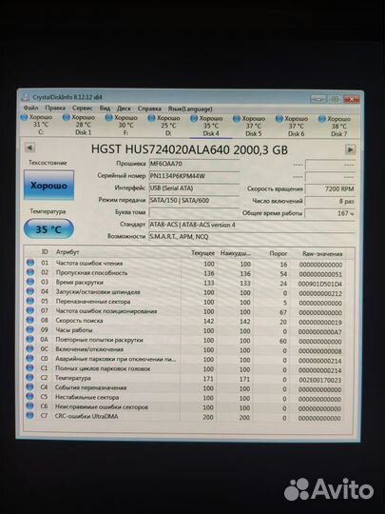Open the Файл menu
385x514 pixels.
pyautogui.click(x=30, y=108)
